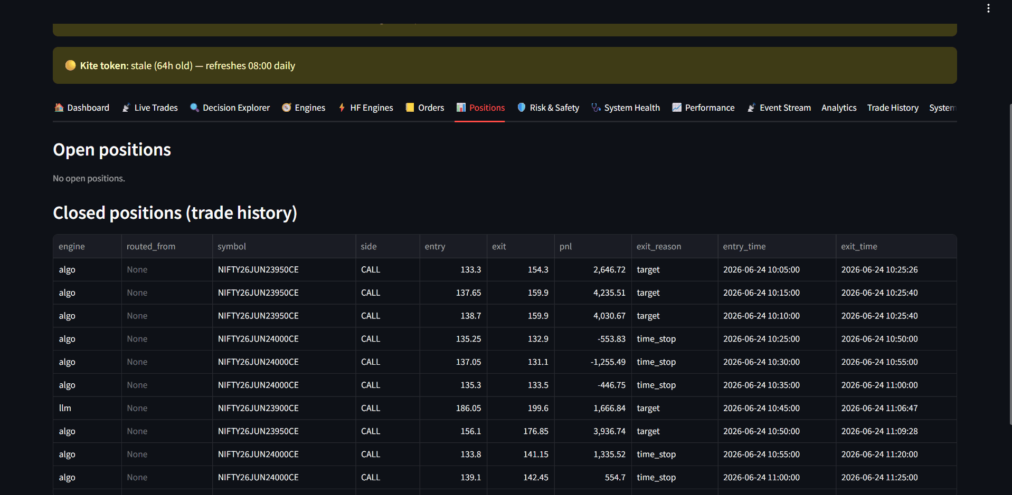Viewport: 1012px width, 495px height.
Task: Click the exit_reason column header
Action: click(674, 246)
